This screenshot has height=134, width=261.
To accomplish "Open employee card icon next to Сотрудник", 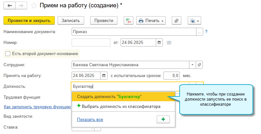I will pos(199,65).
